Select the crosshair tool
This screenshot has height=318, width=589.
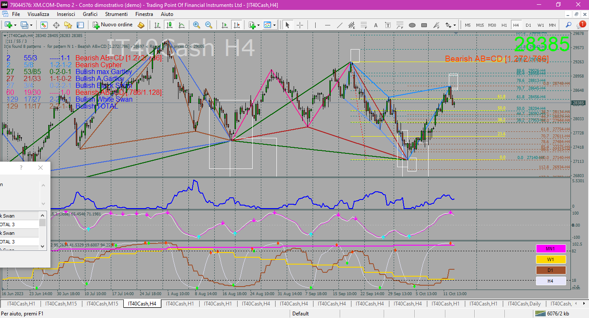click(300, 25)
